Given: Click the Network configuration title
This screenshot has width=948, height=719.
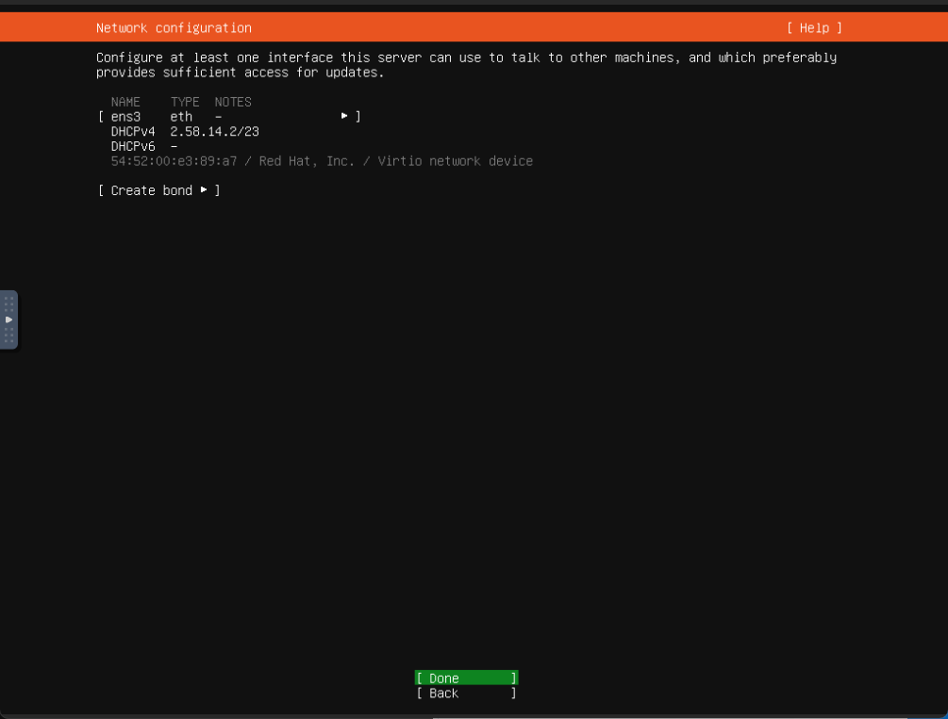Looking at the screenshot, I should pyautogui.click(x=174, y=28).
